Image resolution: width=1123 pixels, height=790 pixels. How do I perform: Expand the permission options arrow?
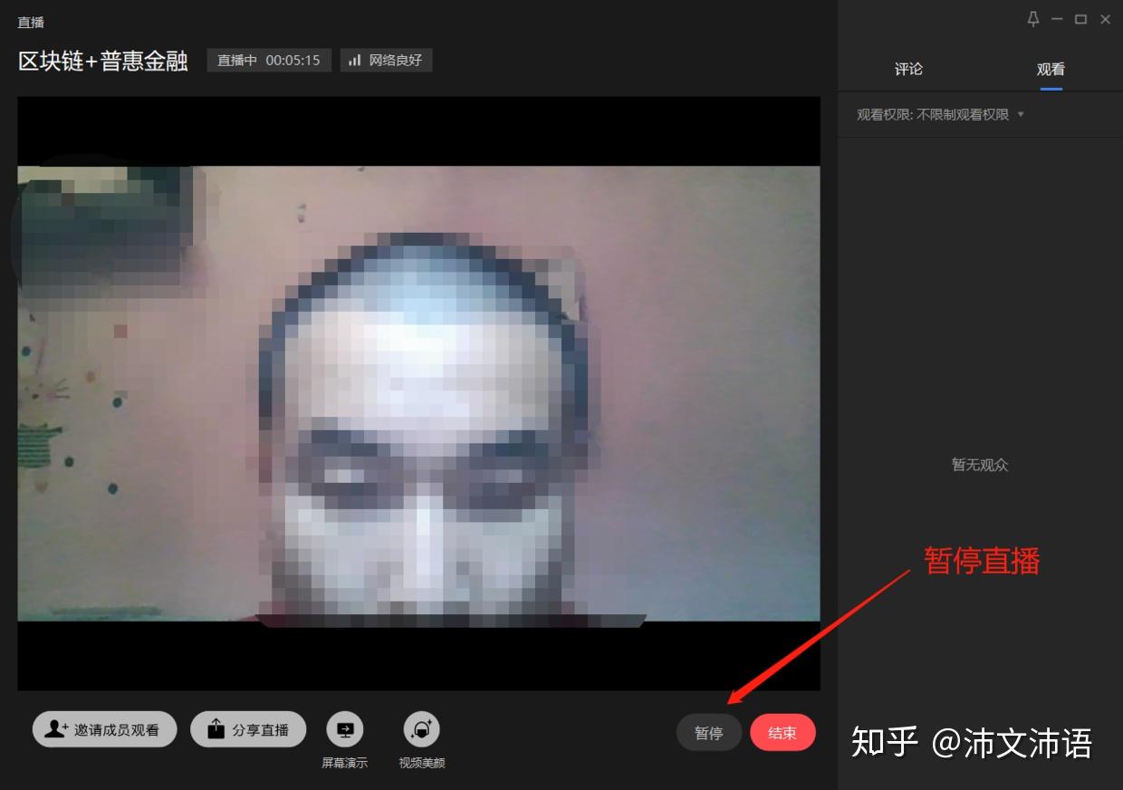pos(1021,114)
